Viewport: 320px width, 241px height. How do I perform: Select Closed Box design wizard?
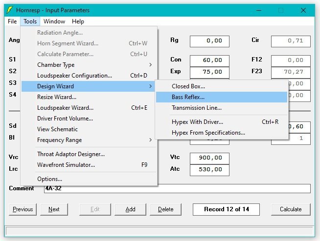click(222, 86)
